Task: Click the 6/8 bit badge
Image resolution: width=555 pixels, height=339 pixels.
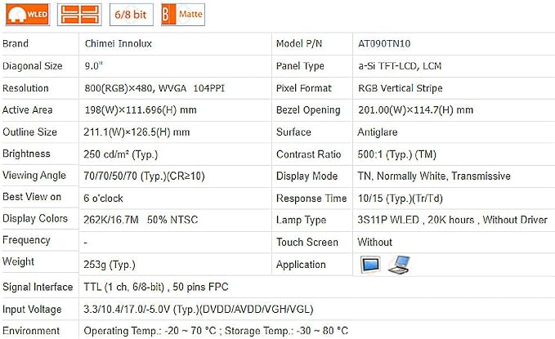Action: point(132,15)
